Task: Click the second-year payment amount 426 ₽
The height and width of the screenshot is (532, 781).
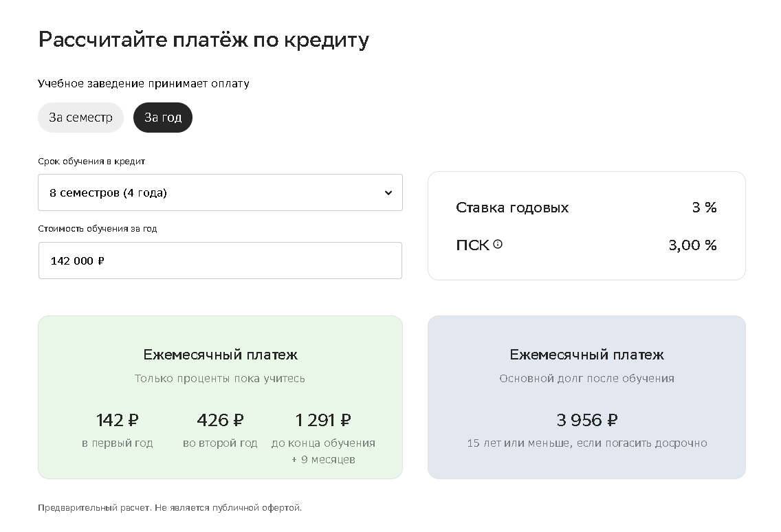Action: pyautogui.click(x=220, y=420)
